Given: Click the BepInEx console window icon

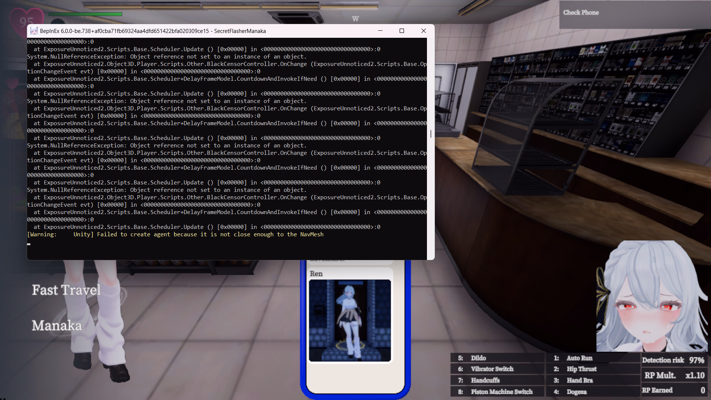Looking at the screenshot, I should click(34, 31).
